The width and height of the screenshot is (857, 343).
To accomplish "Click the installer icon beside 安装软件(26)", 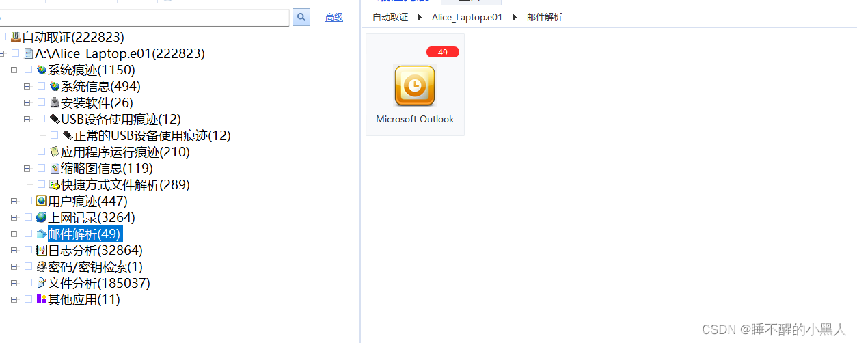I will tap(55, 102).
